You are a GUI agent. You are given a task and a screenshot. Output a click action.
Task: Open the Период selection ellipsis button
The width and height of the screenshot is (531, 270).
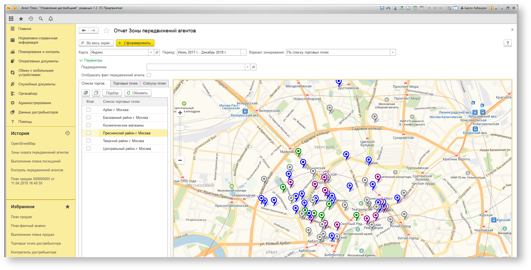click(x=244, y=52)
